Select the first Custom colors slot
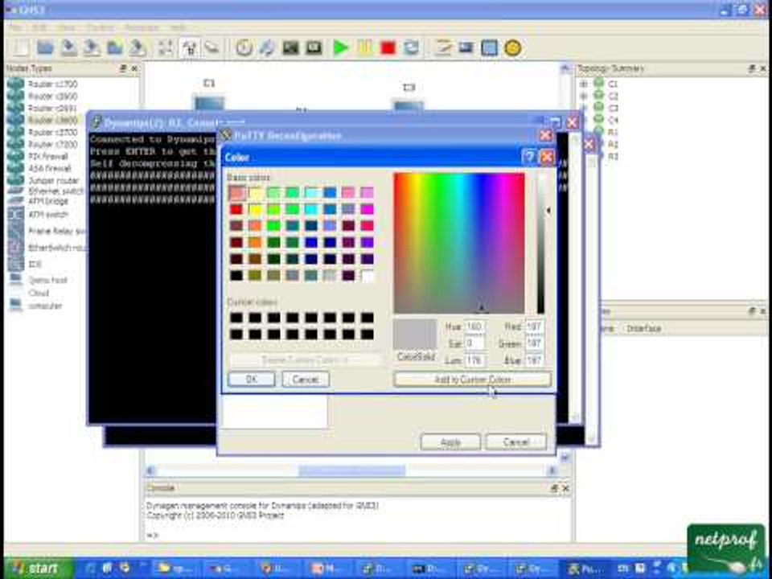 click(236, 318)
